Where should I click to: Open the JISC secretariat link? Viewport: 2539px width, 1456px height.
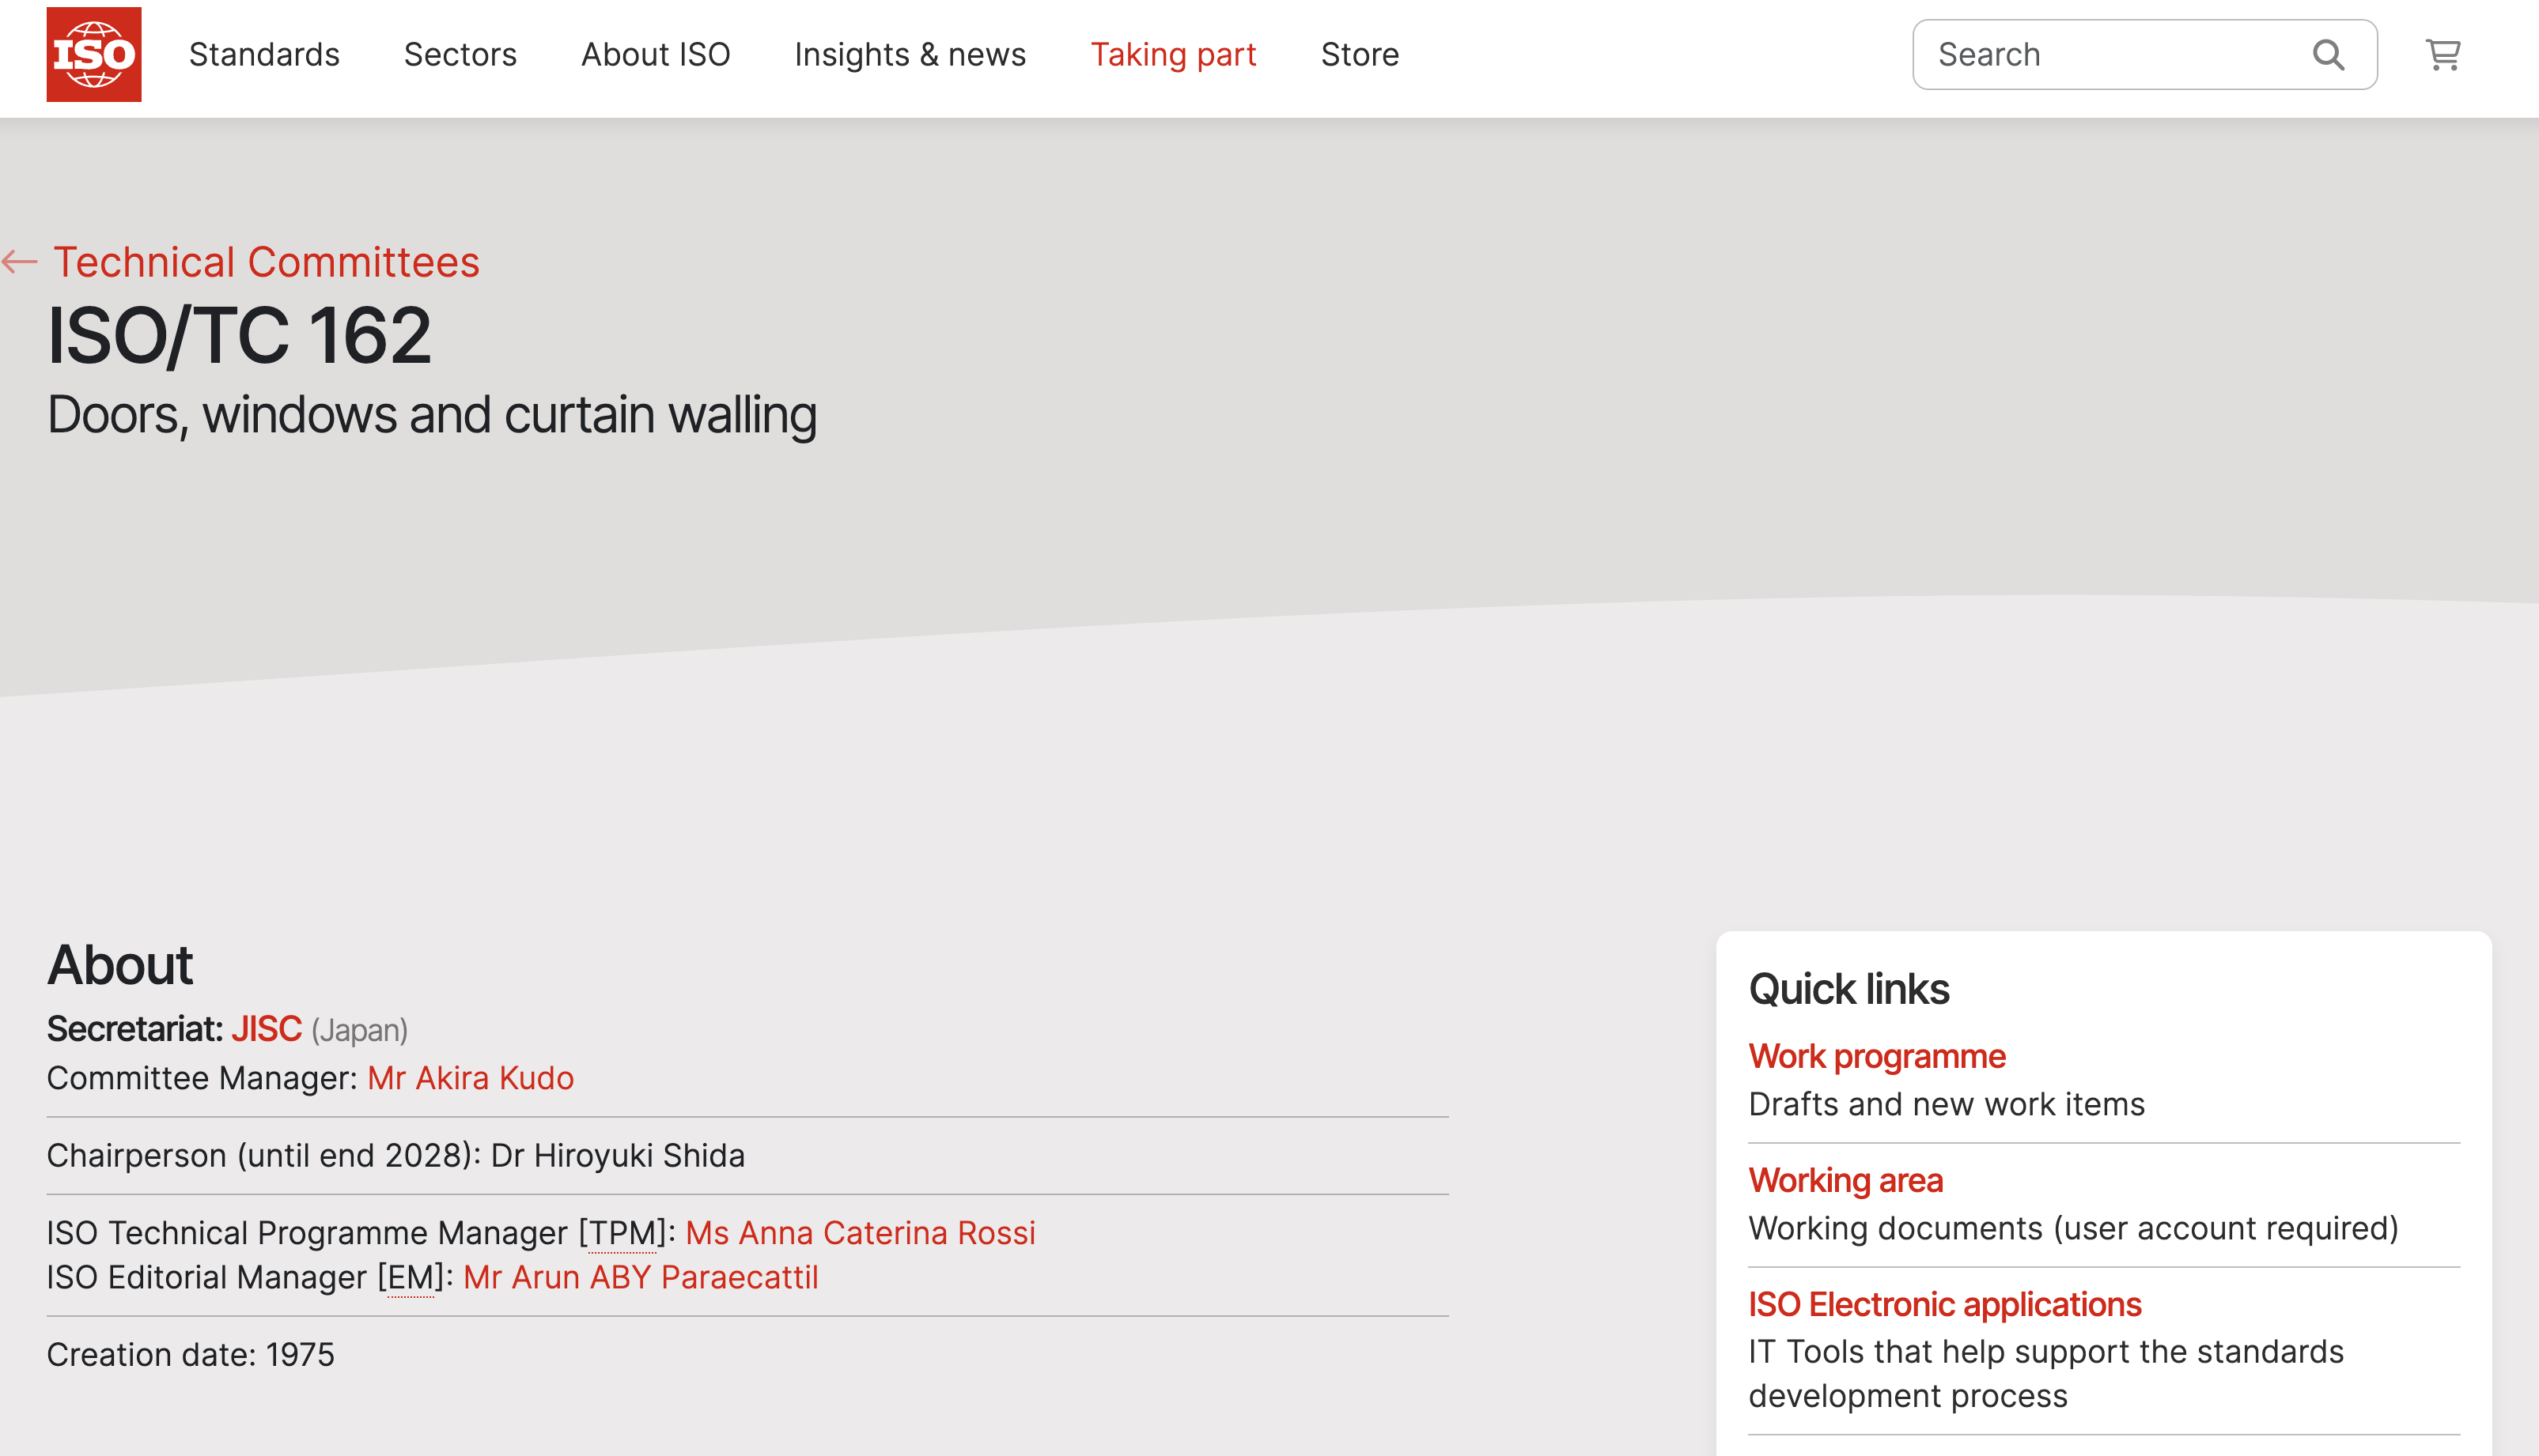point(266,1029)
